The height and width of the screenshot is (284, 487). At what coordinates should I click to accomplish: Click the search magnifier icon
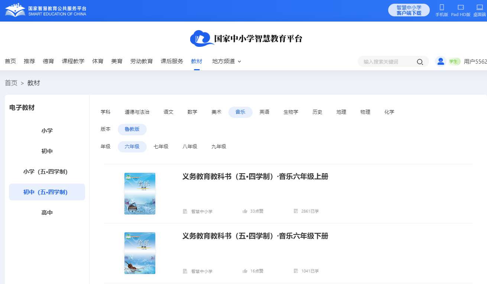pyautogui.click(x=420, y=62)
